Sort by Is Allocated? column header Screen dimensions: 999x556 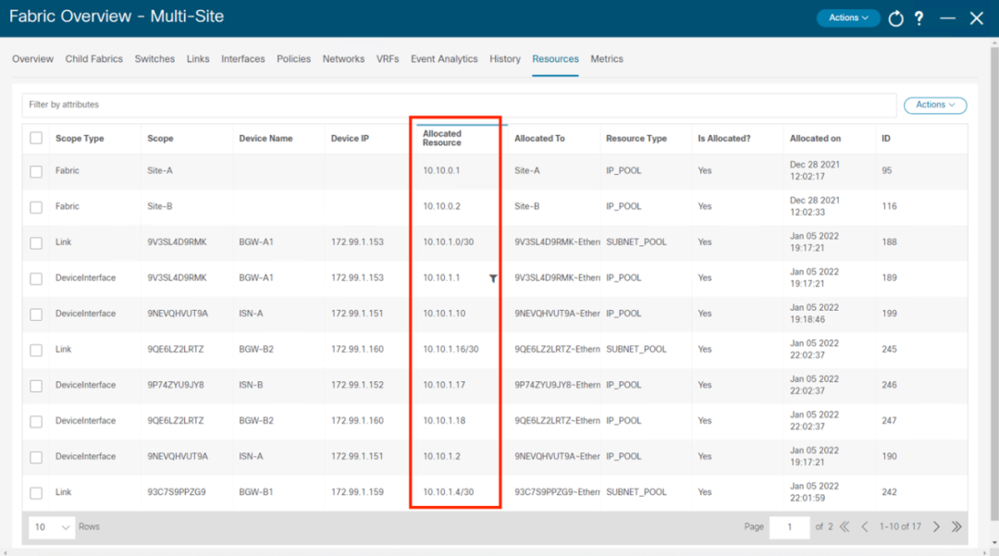tap(723, 138)
